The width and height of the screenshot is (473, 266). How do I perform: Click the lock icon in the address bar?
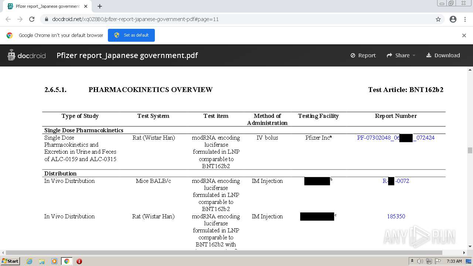pos(47,19)
